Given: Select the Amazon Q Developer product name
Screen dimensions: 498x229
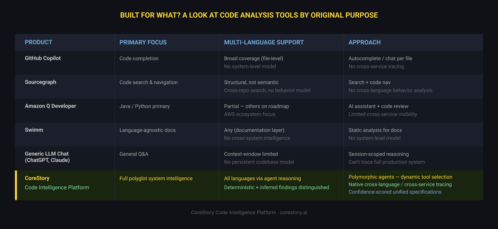Looking at the screenshot, I should point(51,106).
